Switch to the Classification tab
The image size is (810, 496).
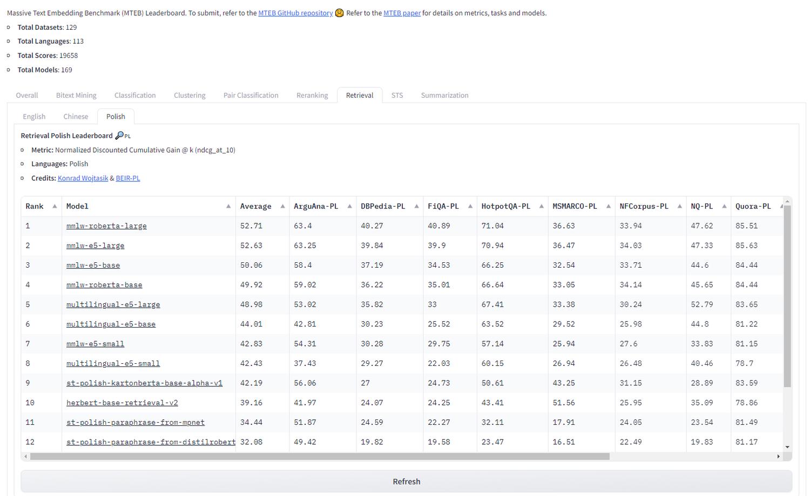coord(135,95)
